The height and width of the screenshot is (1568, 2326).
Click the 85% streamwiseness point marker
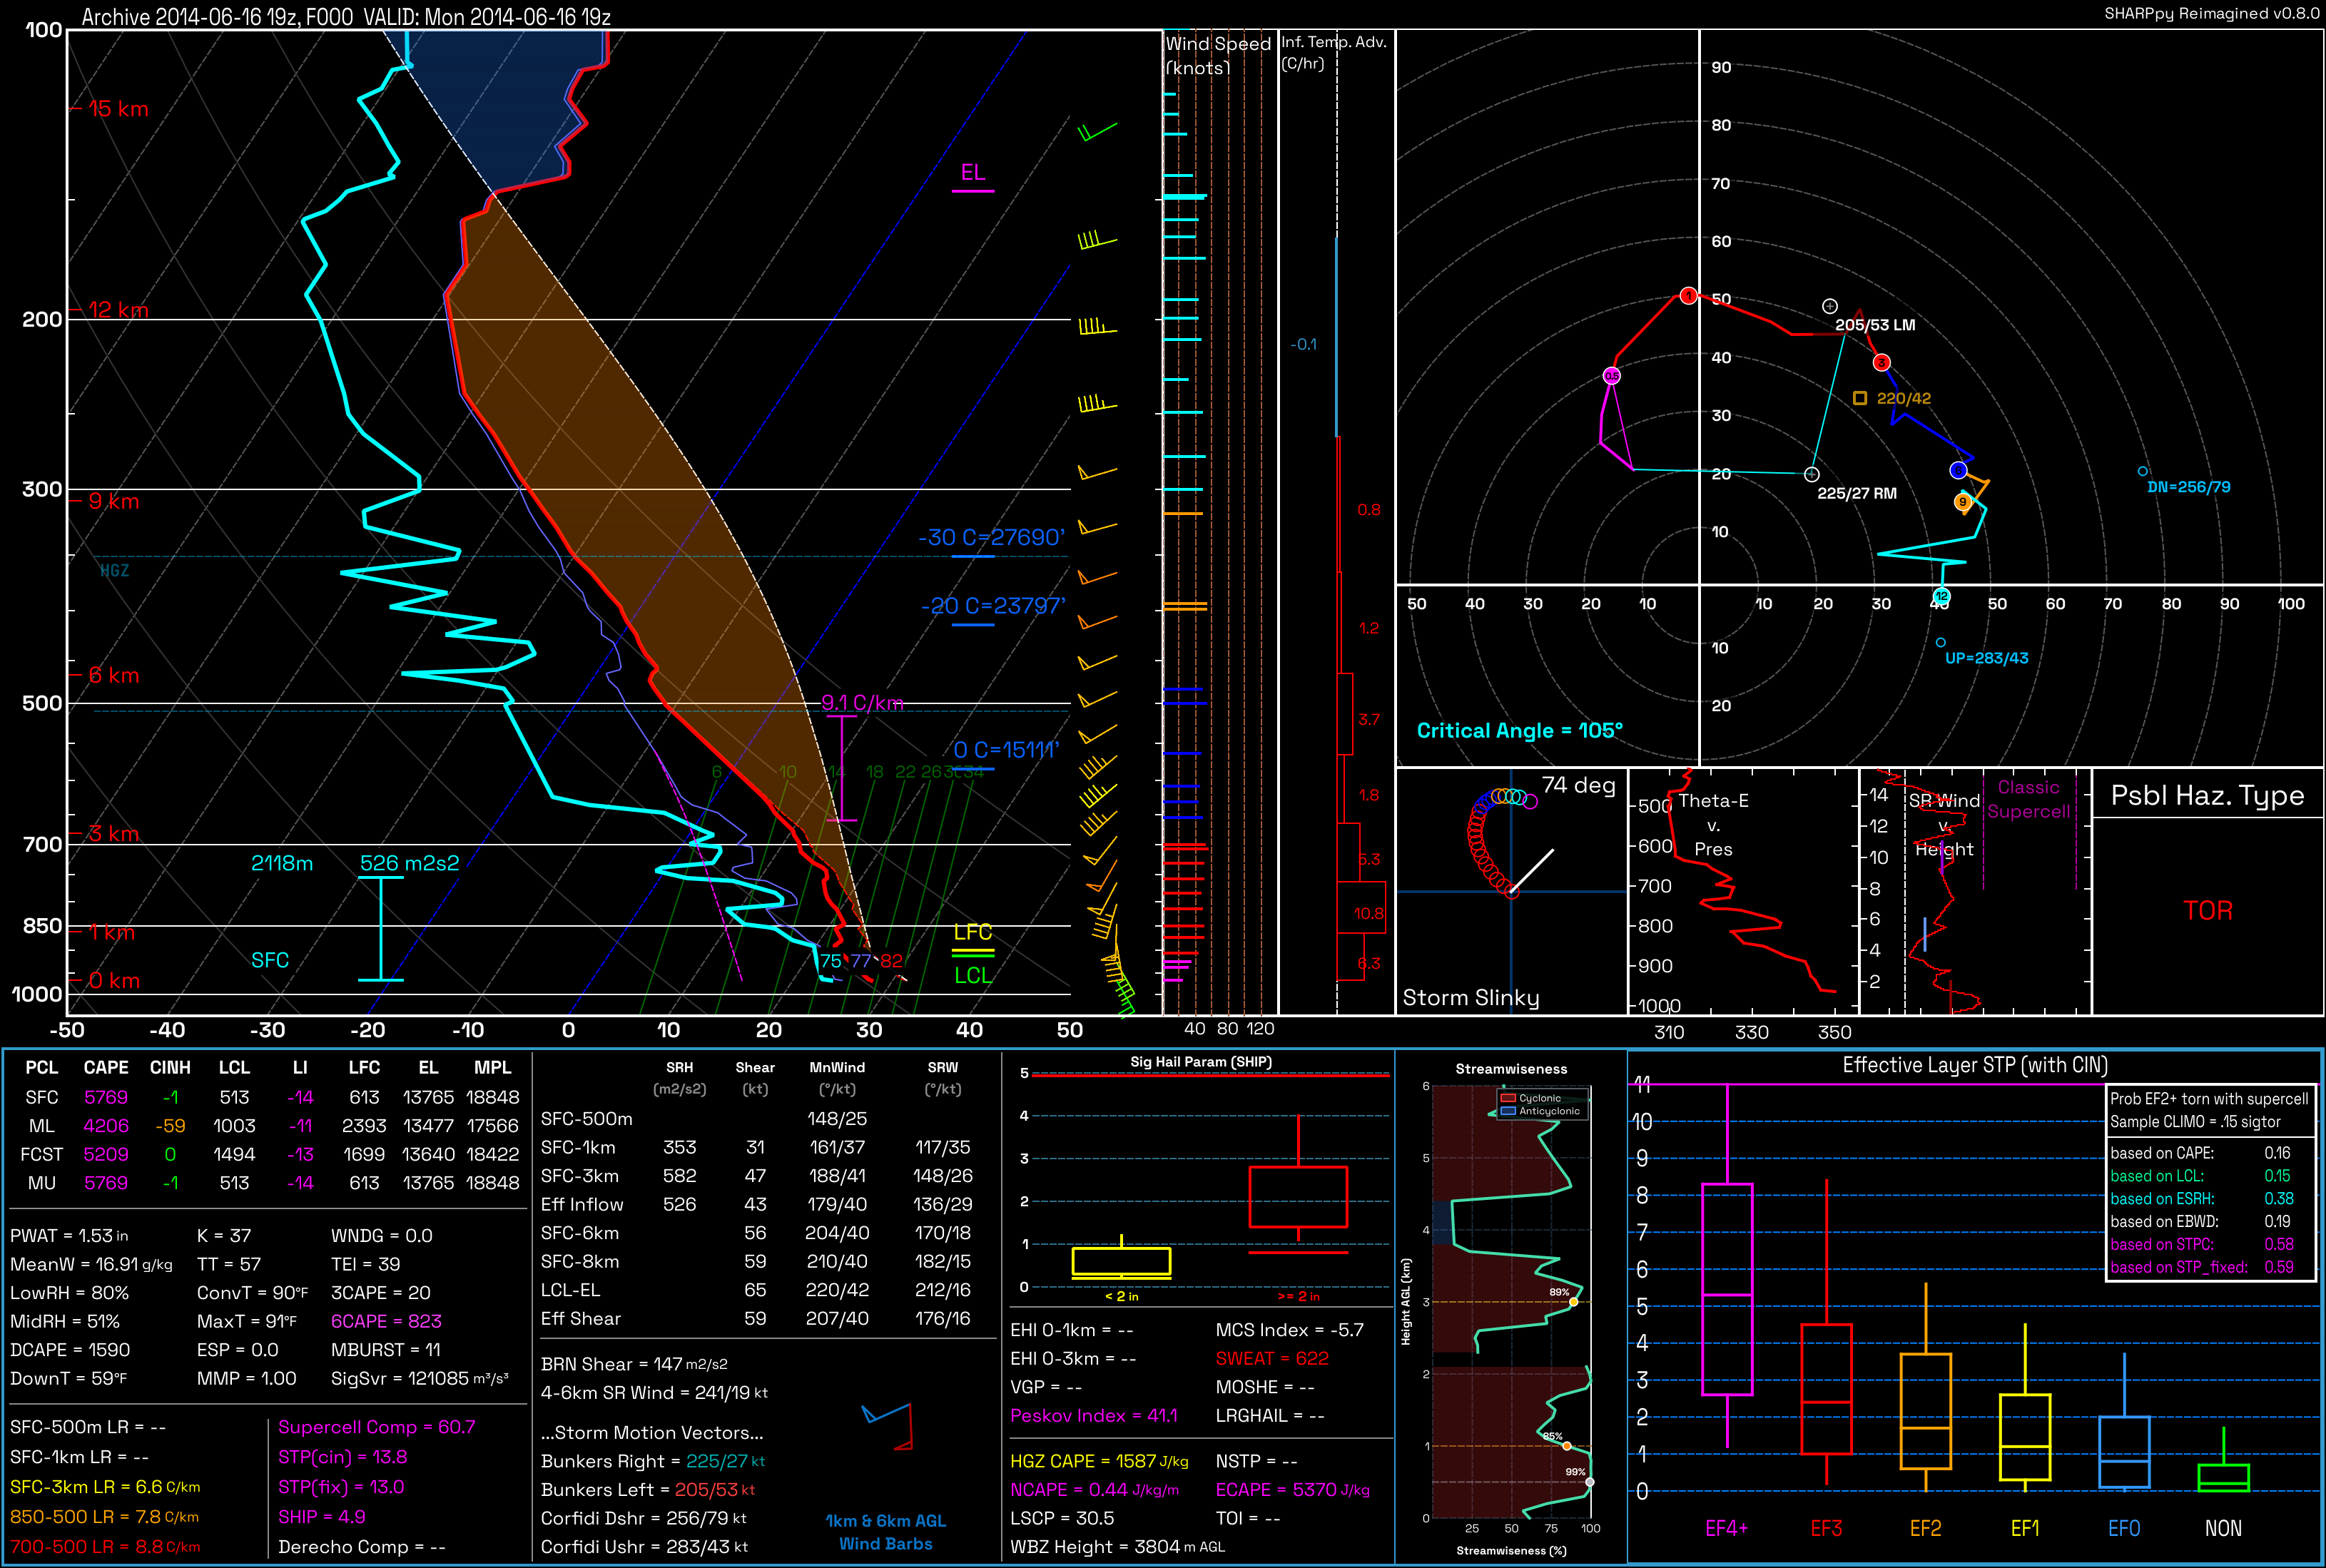[1566, 1446]
